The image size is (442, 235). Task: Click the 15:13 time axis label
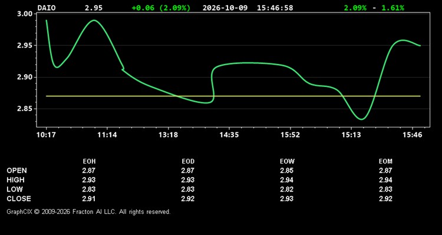click(x=351, y=135)
